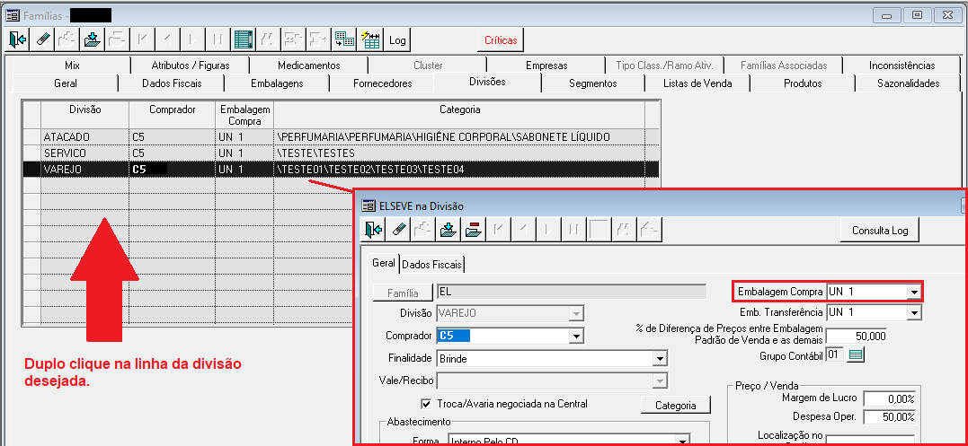
Task: Click the greyed new record icon in Famílias toolbar
Action: (x=67, y=40)
